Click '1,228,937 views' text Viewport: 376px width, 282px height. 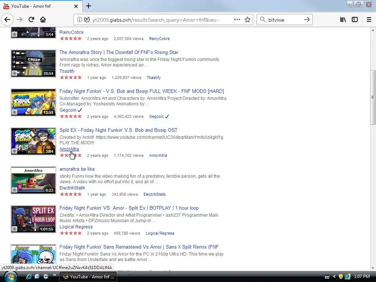tap(126, 78)
